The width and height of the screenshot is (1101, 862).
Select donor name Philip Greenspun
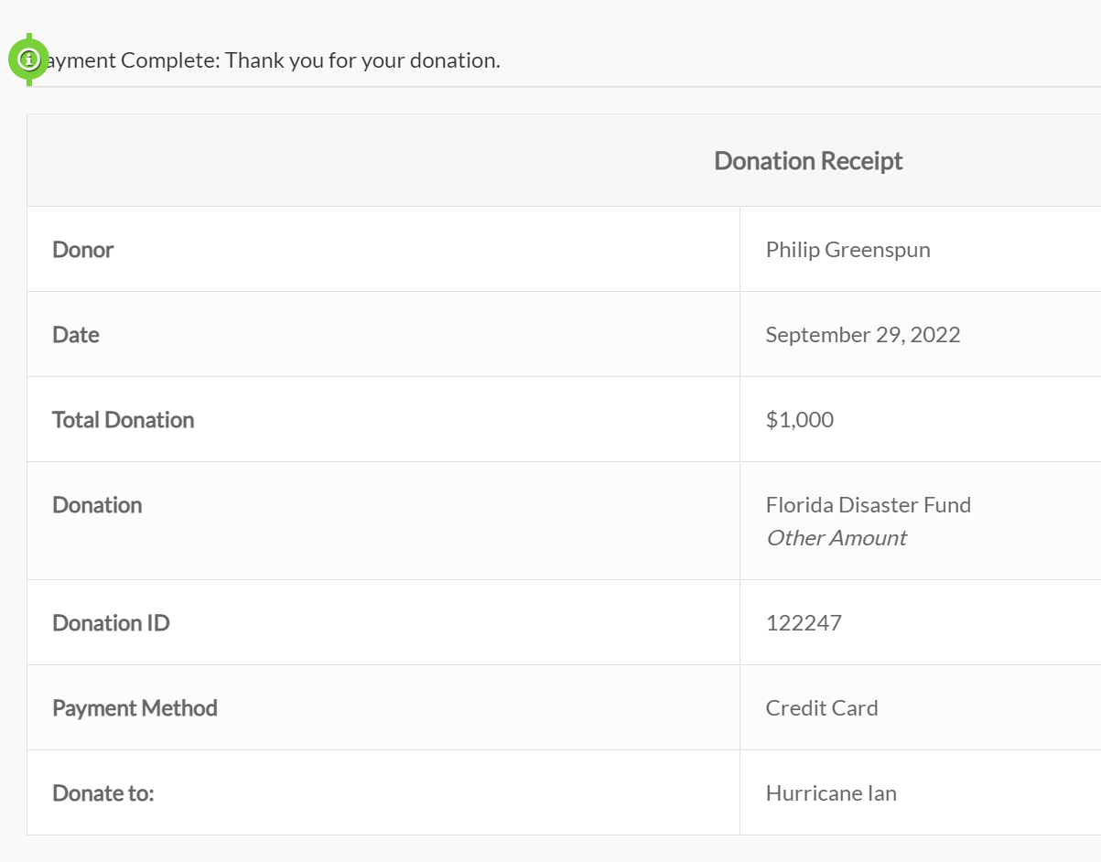pos(847,250)
